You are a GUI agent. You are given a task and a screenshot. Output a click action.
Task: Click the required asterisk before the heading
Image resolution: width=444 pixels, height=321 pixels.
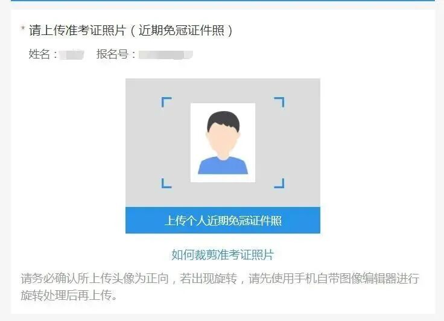tap(23, 28)
